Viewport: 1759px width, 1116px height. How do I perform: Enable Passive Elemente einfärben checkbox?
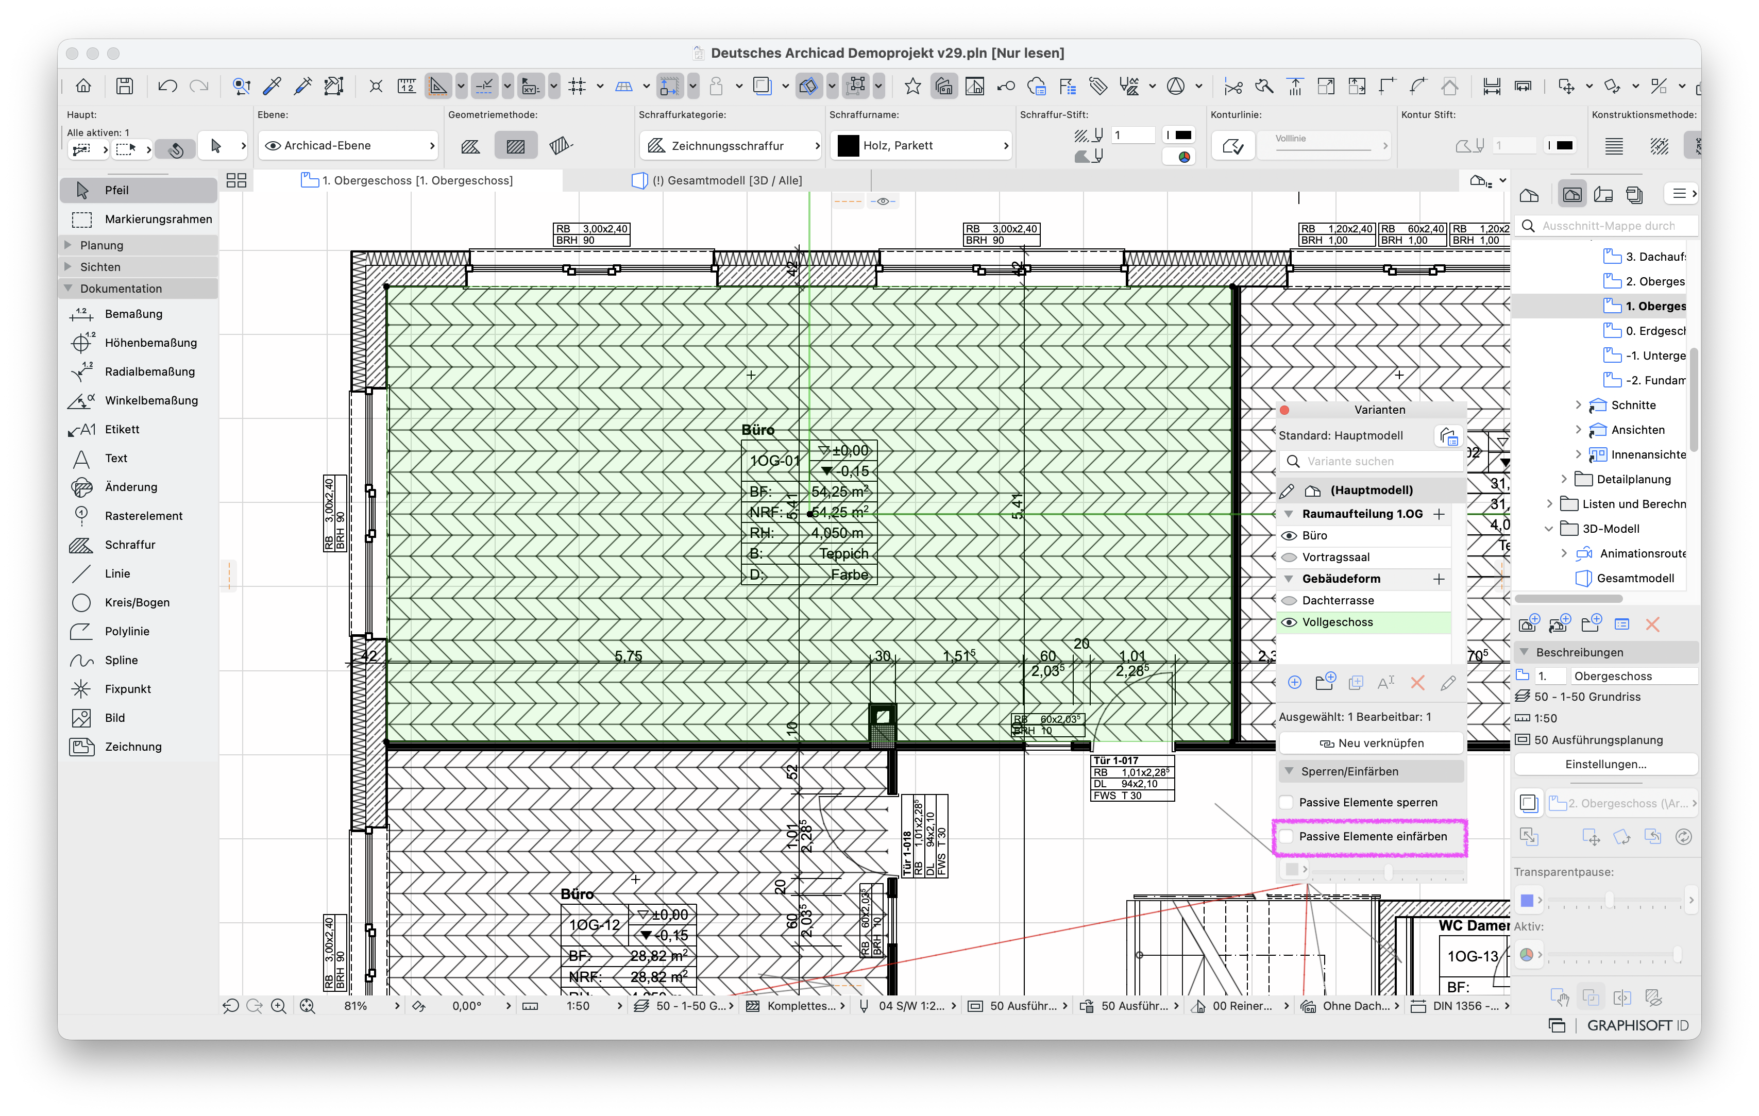tap(1287, 836)
